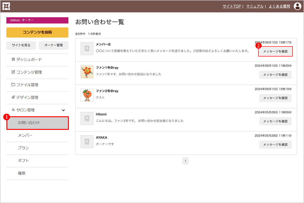Collapse the サロン管理 chevron
The width and height of the screenshot is (304, 203).
[x=63, y=110]
